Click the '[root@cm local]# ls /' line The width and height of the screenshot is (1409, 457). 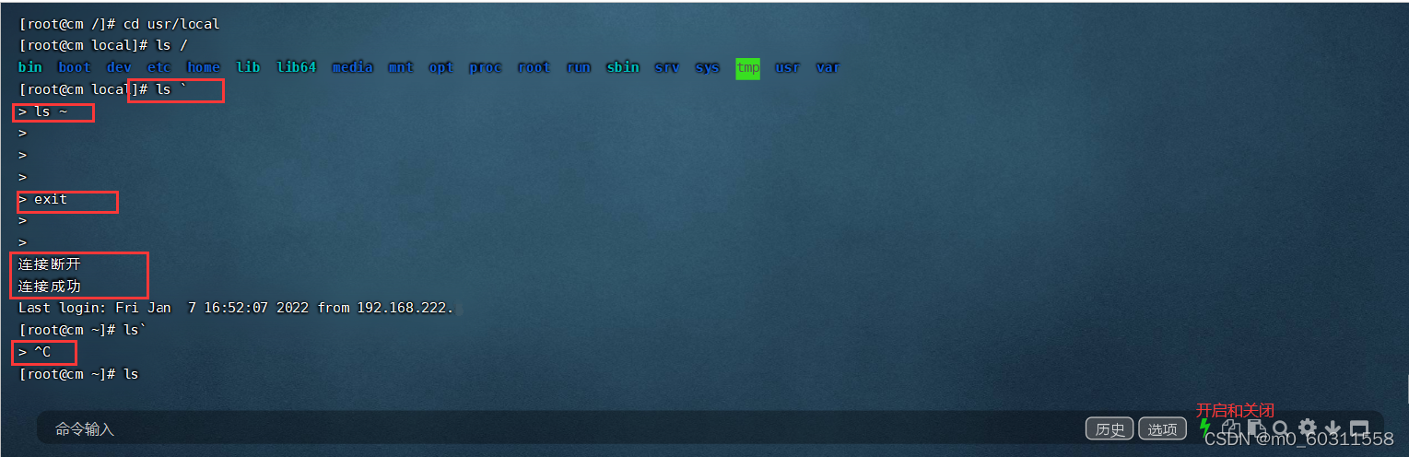pyautogui.click(x=103, y=45)
